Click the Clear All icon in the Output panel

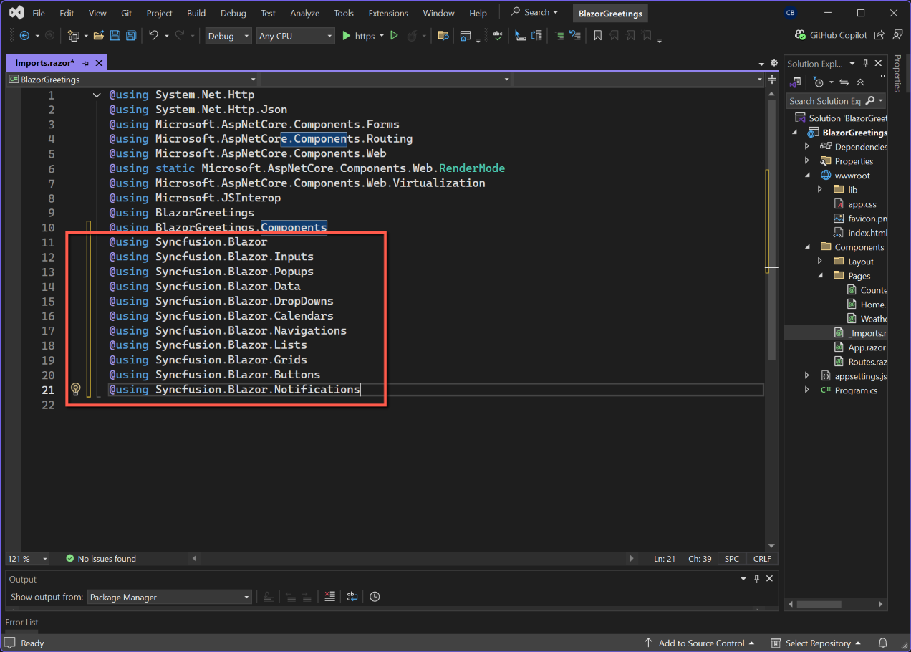point(329,597)
